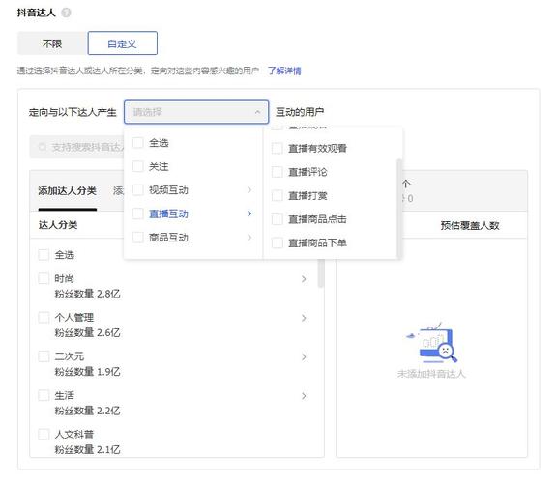Check the 直播商品下单 option
Screen dimensions: 556x483
coord(278,243)
